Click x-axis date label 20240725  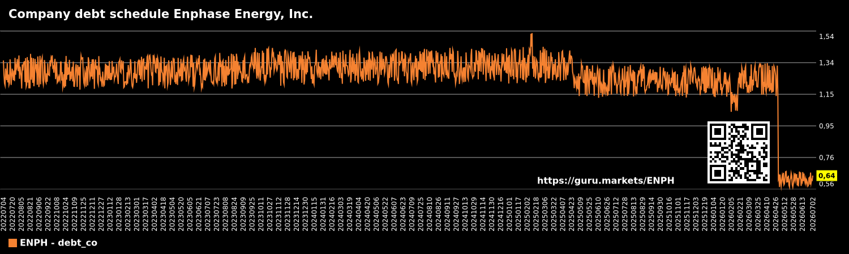421,214
